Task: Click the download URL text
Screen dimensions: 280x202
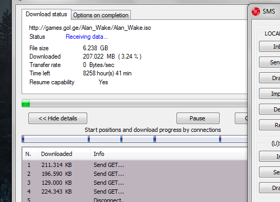Action: 90,28
